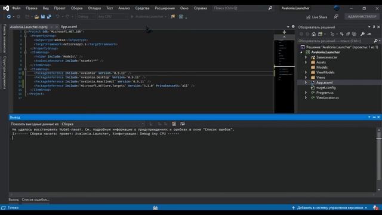Open the Панель элементов side tab
382x215 pixels.
click(4, 38)
